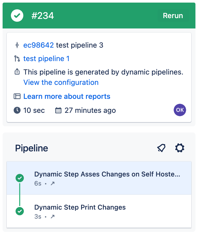Screen dimensions: 197x236
Task: Click the clock duration icon
Action: [x=17, y=110]
